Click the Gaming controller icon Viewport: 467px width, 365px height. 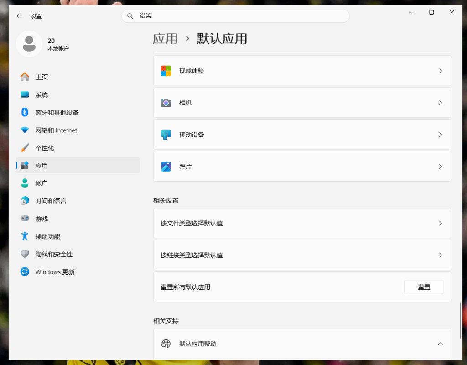[x=25, y=218]
